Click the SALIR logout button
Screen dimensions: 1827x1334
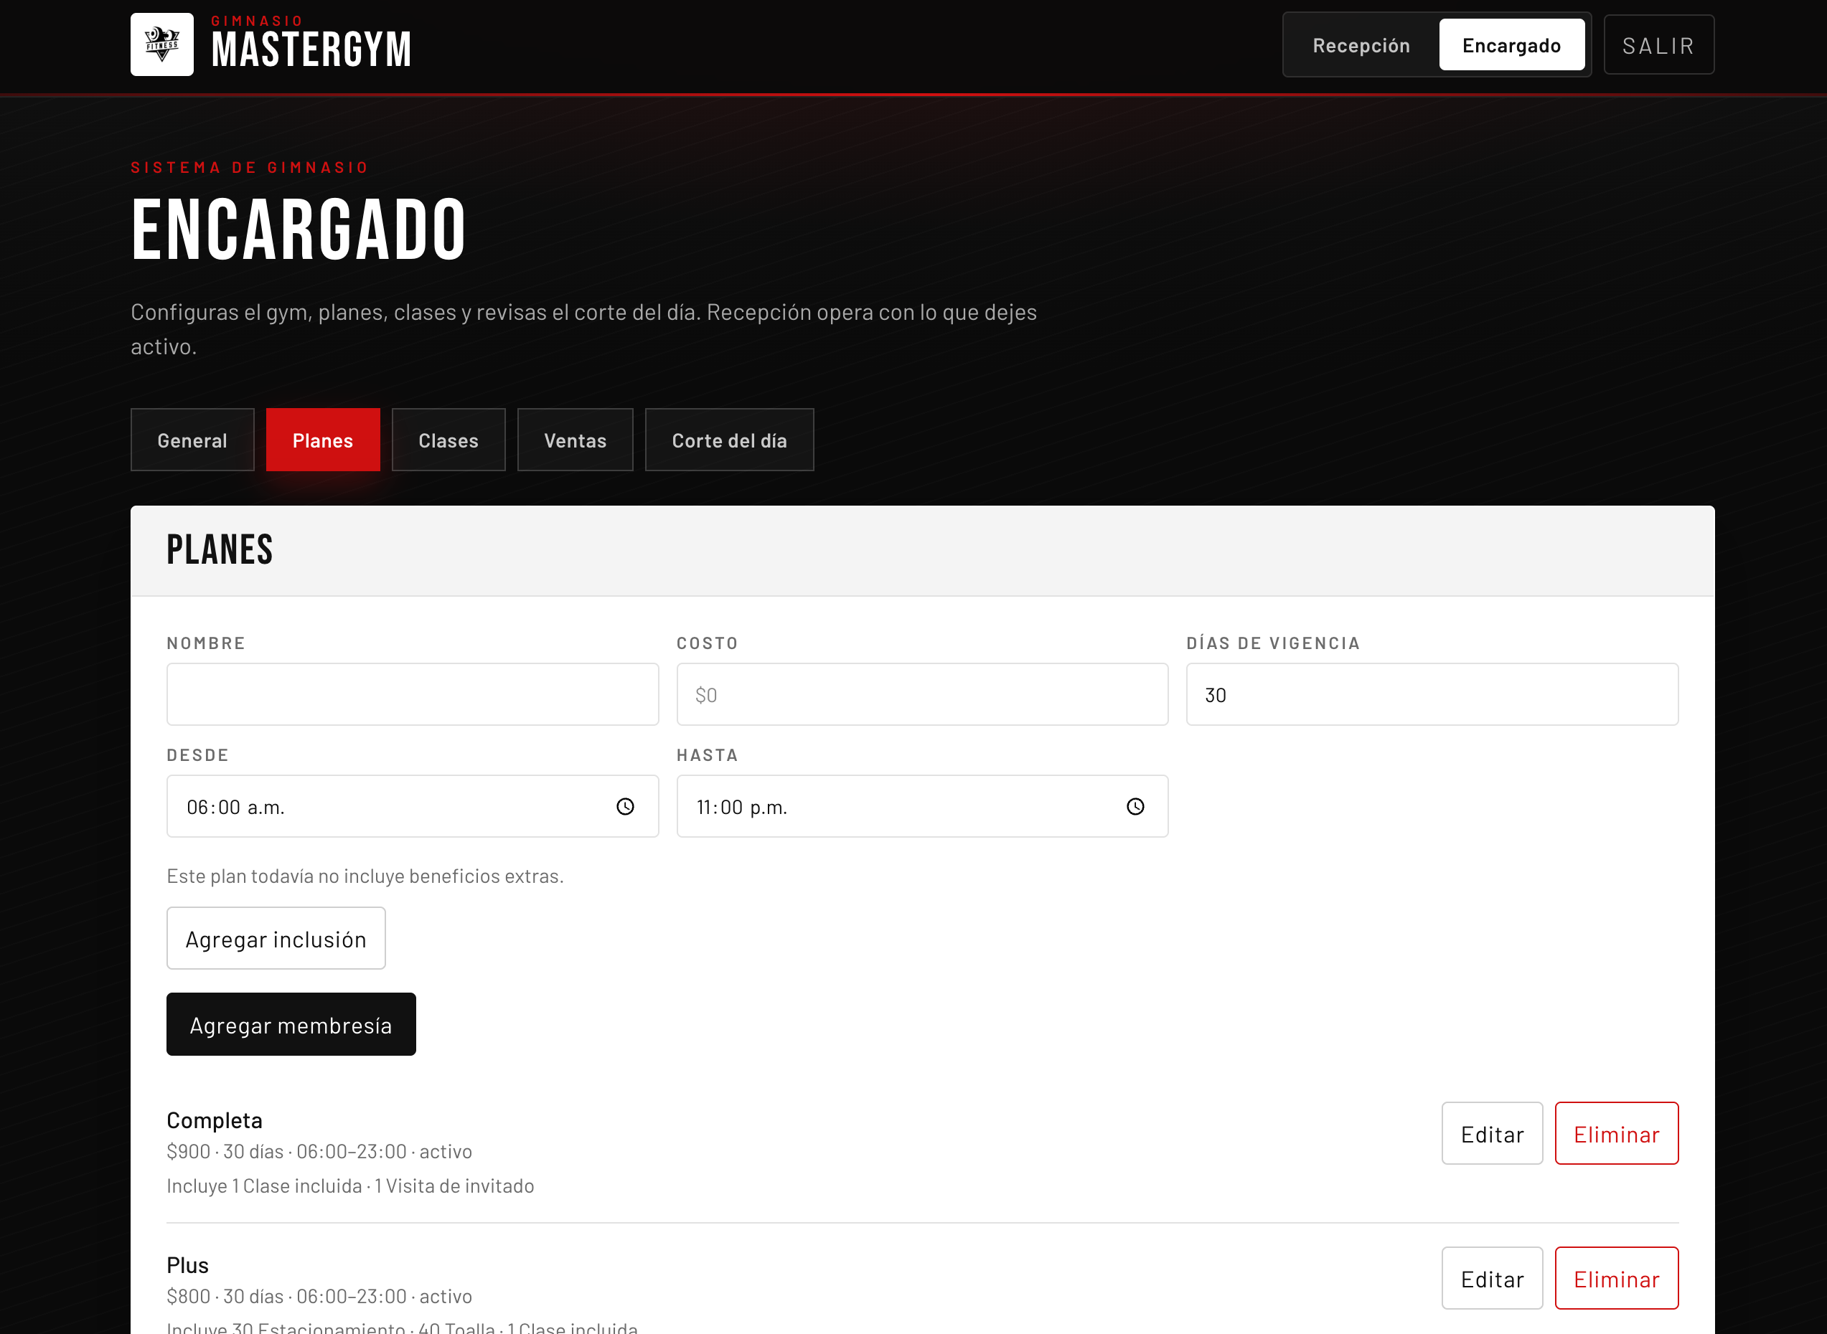coord(1658,45)
